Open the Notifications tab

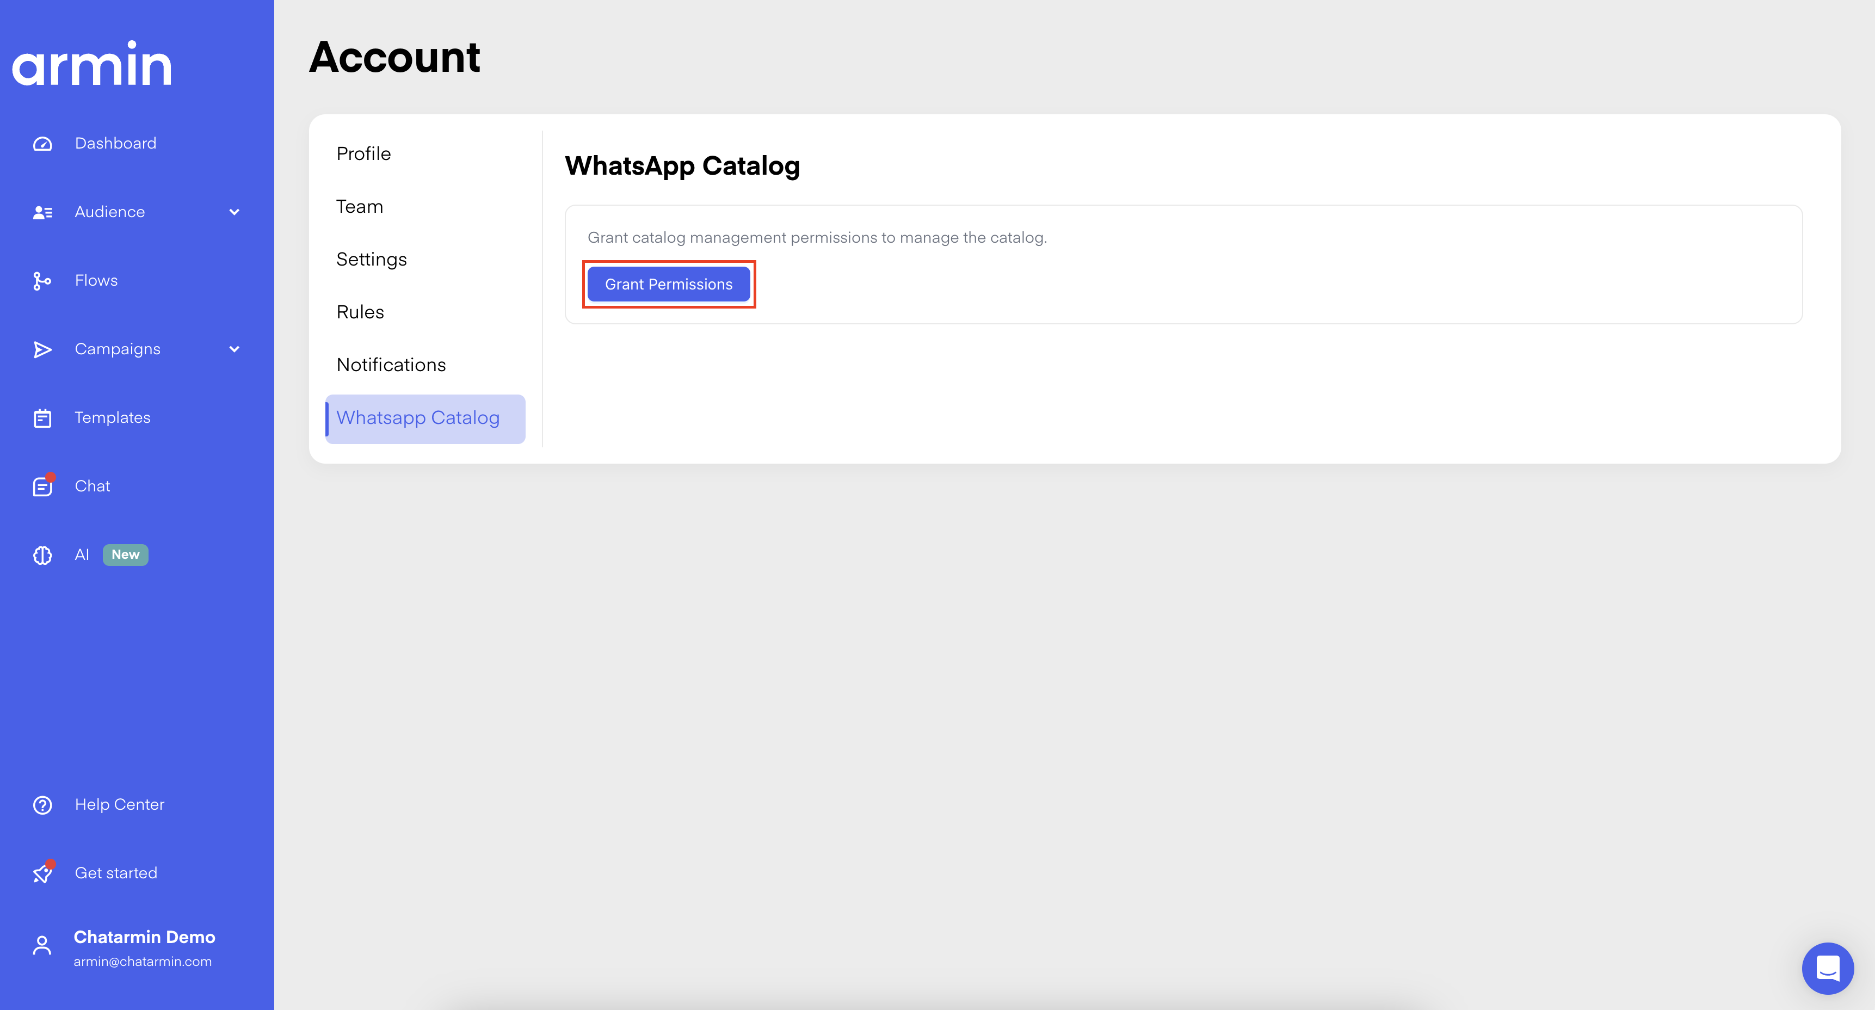[x=391, y=365]
